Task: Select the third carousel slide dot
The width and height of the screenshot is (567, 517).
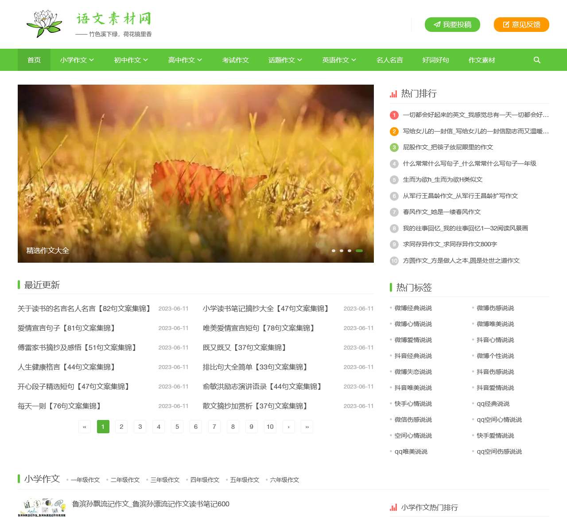Action: tap(350, 251)
